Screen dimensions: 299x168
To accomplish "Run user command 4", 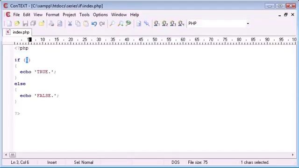I will pos(181,24).
